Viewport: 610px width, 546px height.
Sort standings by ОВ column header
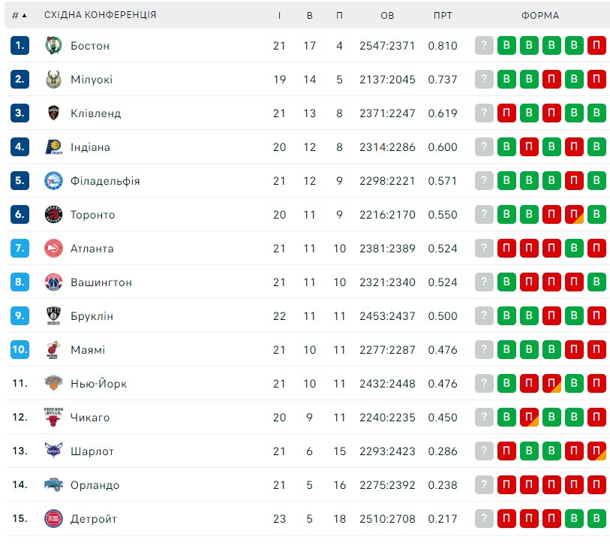pos(387,15)
